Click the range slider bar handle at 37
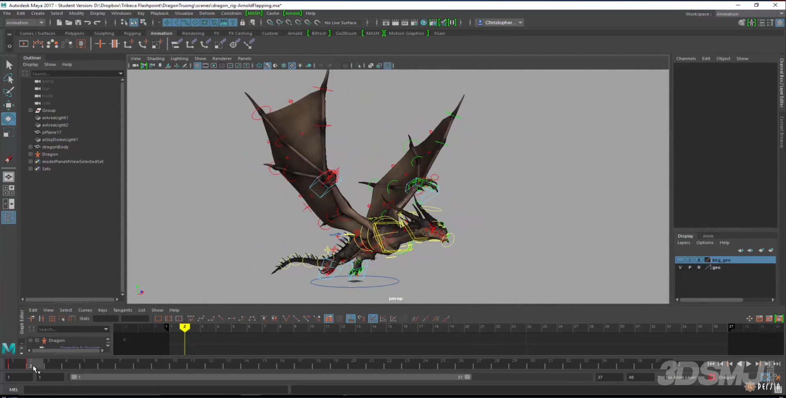786x398 pixels. [467, 377]
